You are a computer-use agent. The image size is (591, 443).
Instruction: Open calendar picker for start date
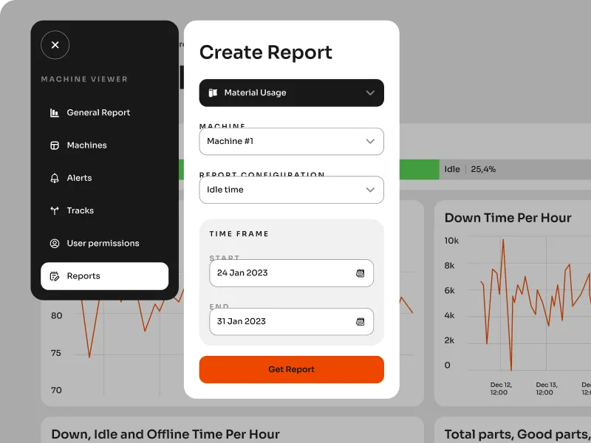(361, 273)
